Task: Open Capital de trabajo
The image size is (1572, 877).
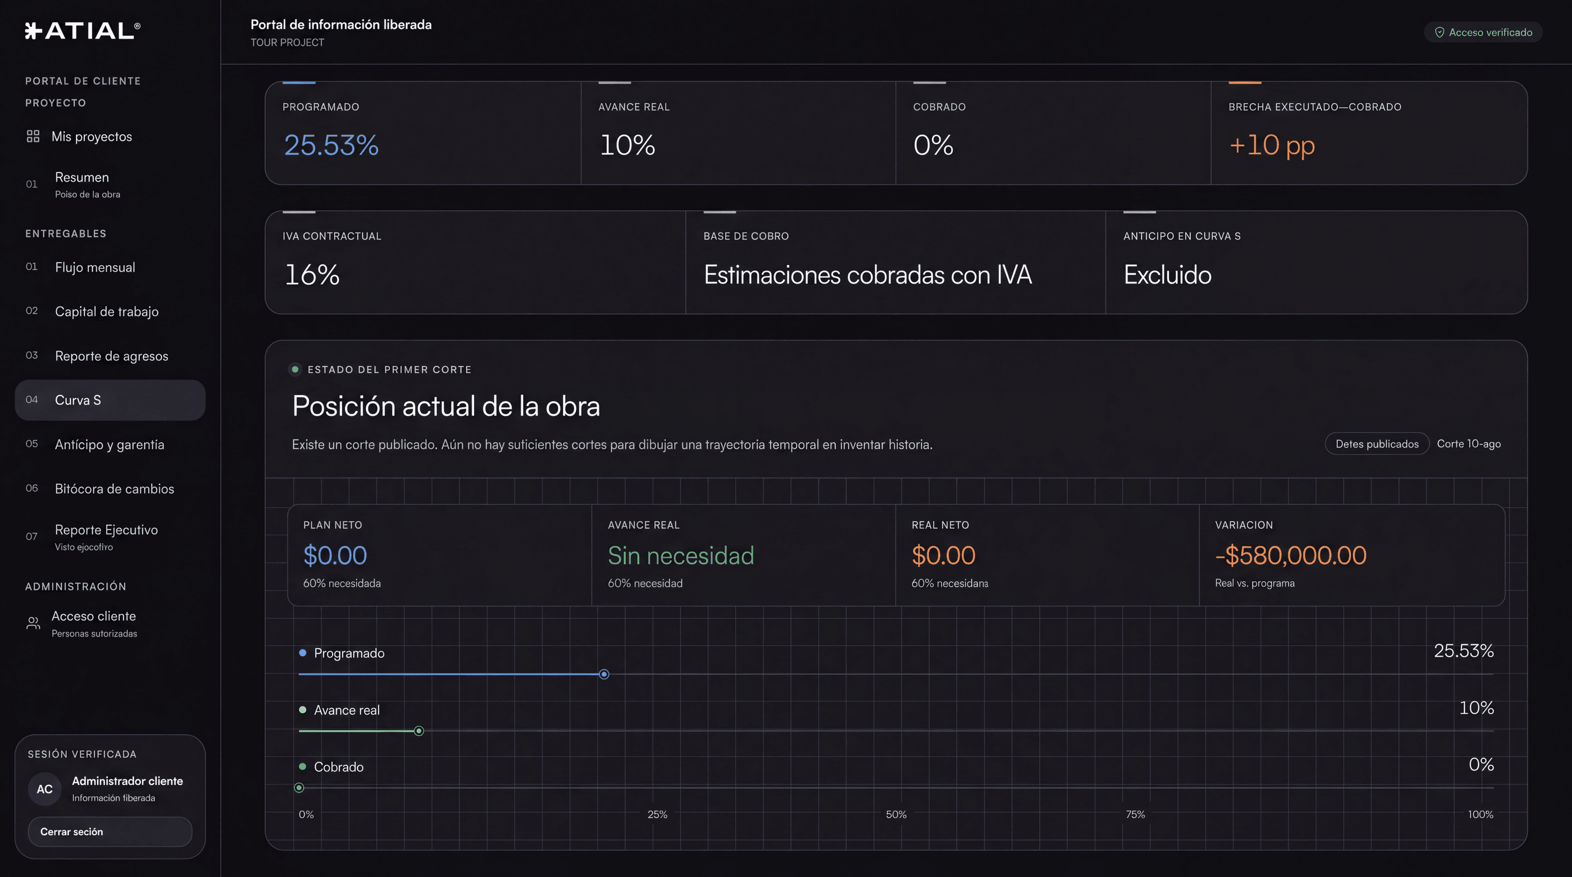Action: pyautogui.click(x=110, y=312)
